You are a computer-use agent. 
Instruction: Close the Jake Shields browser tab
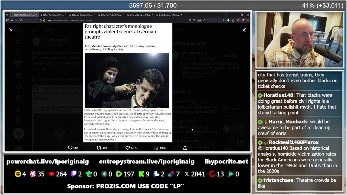(181, 15)
